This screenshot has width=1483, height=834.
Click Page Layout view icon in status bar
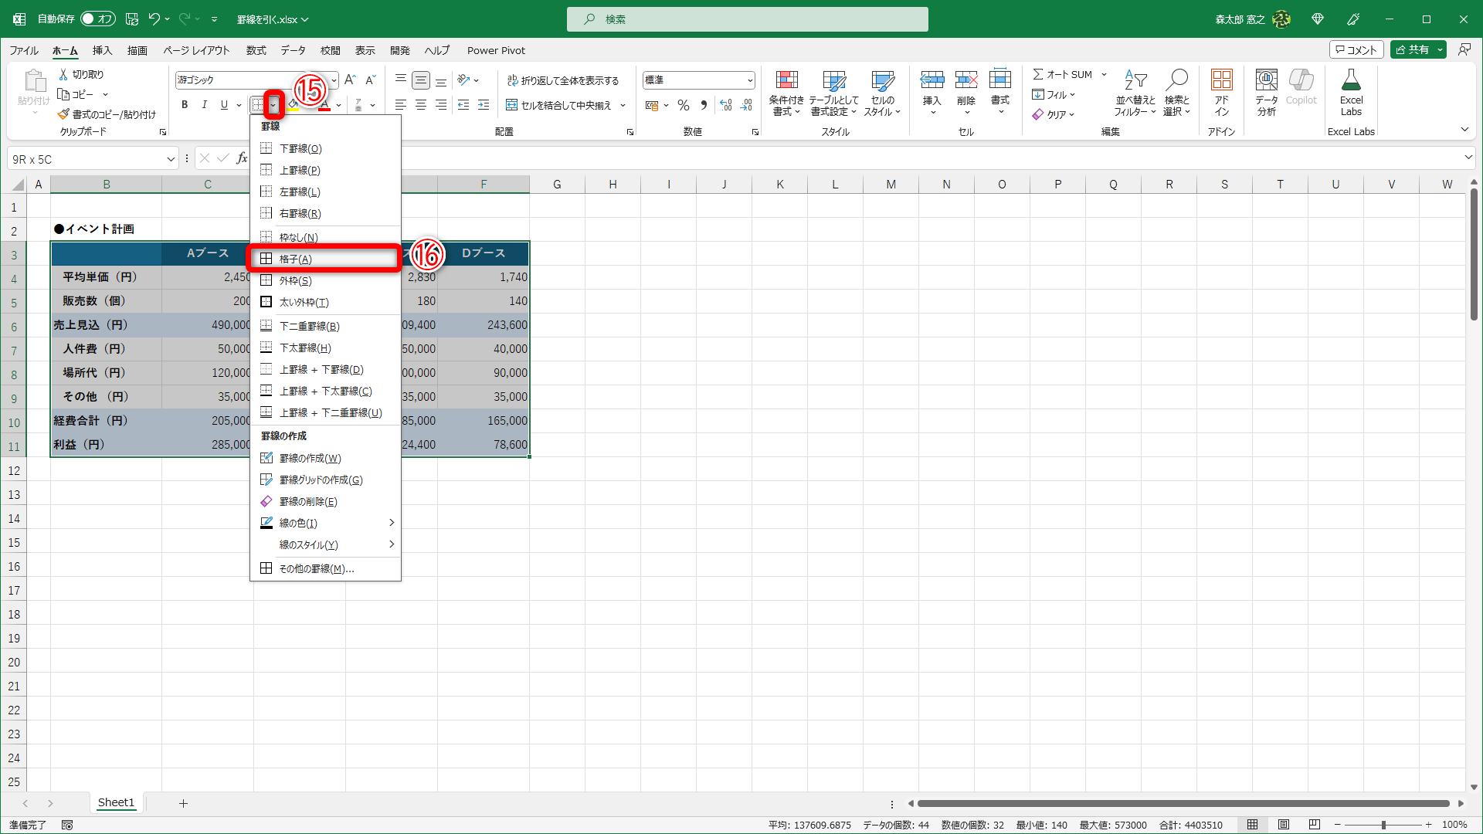click(x=1283, y=825)
